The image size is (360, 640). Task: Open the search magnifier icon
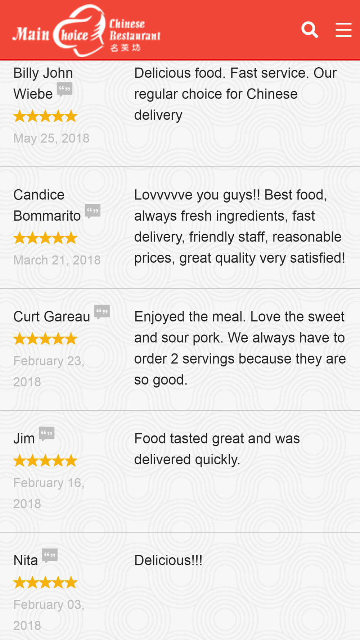pyautogui.click(x=310, y=30)
